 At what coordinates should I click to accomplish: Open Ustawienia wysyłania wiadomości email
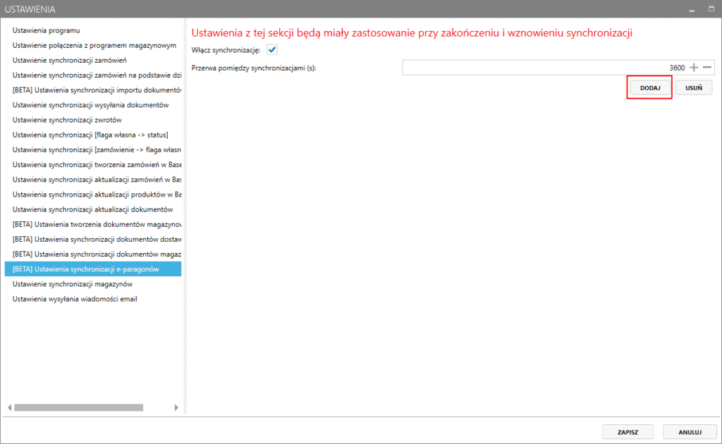pyautogui.click(x=75, y=299)
